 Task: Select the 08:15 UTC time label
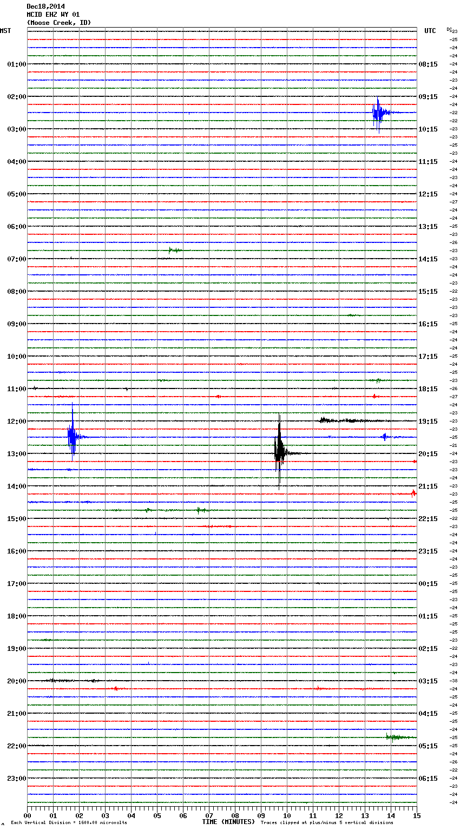428,64
